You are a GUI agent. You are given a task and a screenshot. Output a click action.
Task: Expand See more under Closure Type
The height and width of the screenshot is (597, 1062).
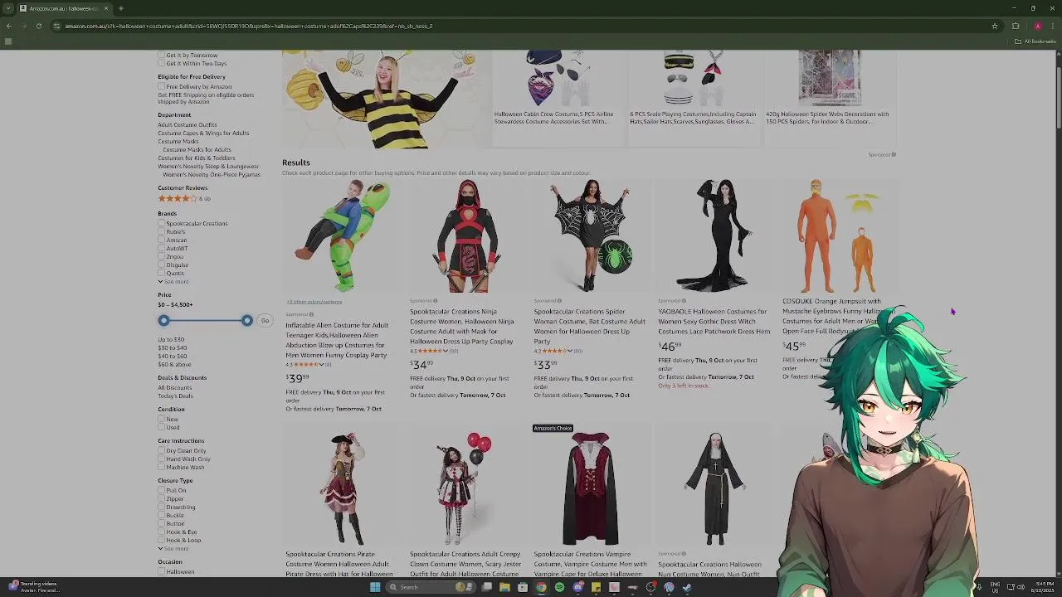(173, 549)
